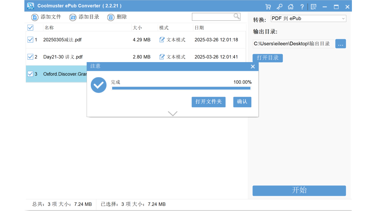The image size is (376, 211).
Task: Click the 开始 start button
Action: (299, 190)
